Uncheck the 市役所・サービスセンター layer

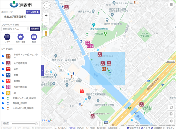point(3,56)
